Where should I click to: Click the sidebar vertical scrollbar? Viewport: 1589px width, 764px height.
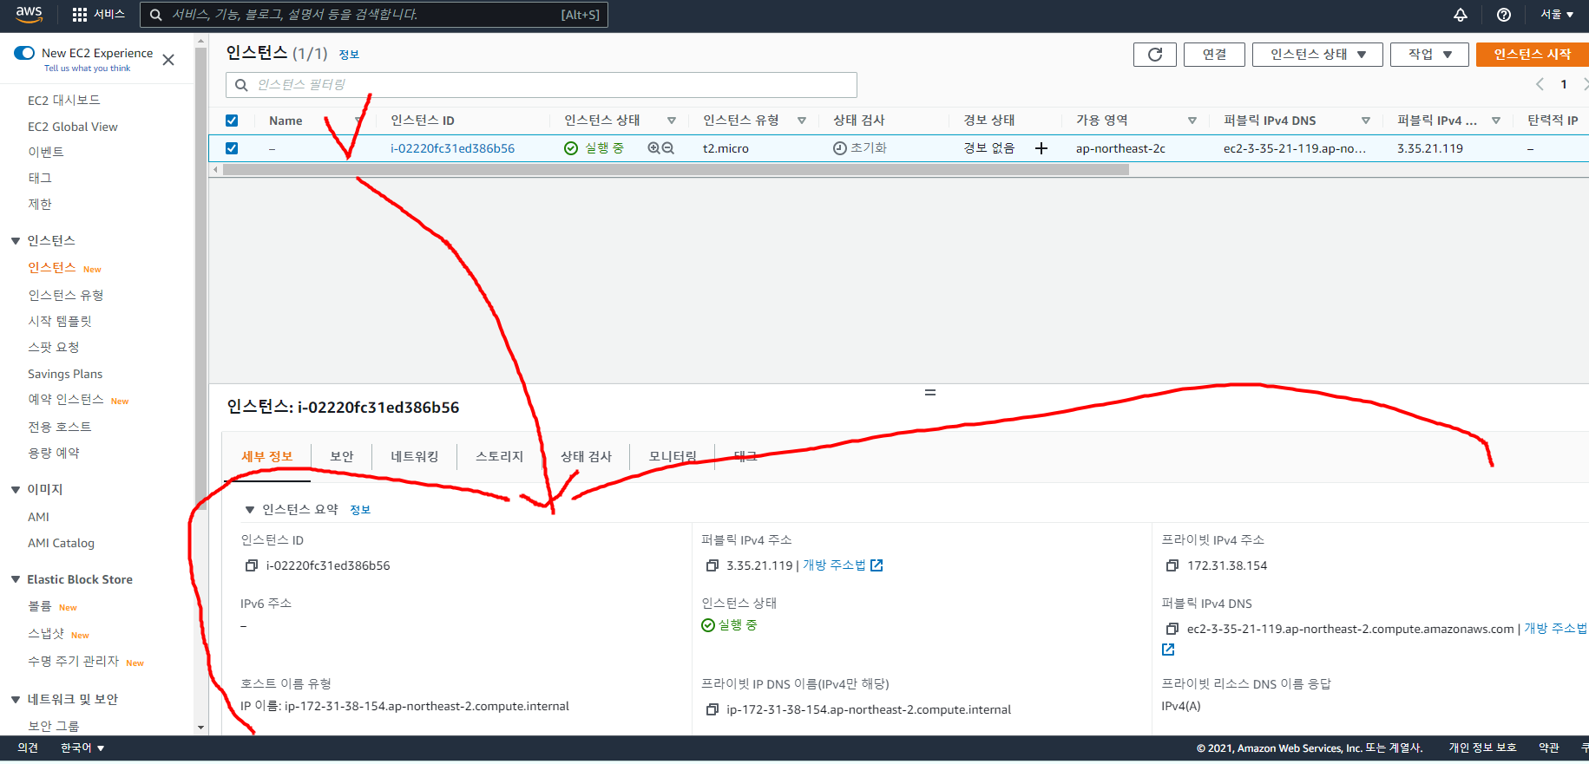click(x=200, y=278)
